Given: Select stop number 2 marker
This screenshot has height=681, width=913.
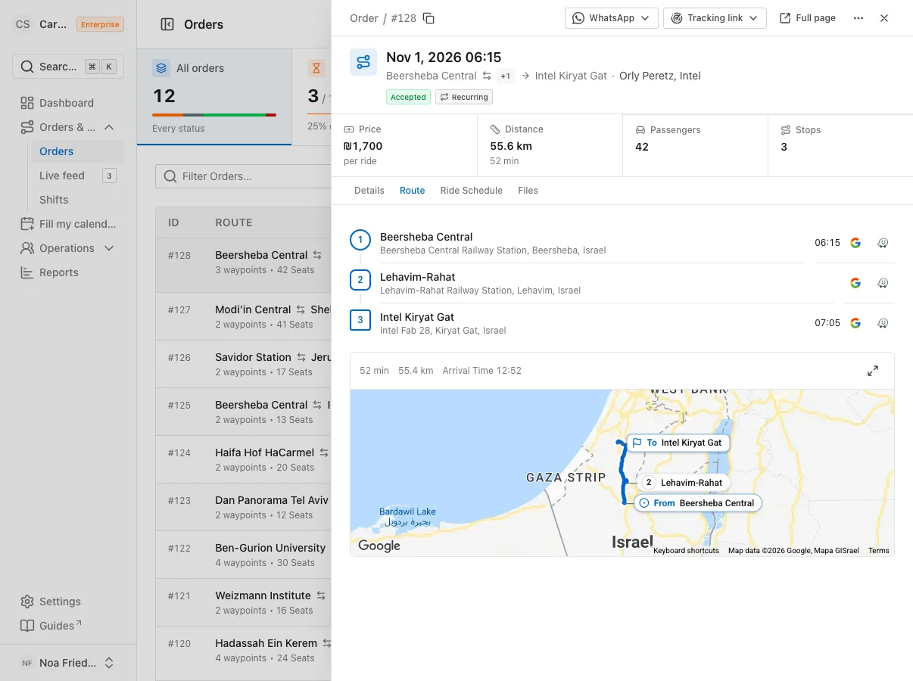Looking at the screenshot, I should 360,280.
